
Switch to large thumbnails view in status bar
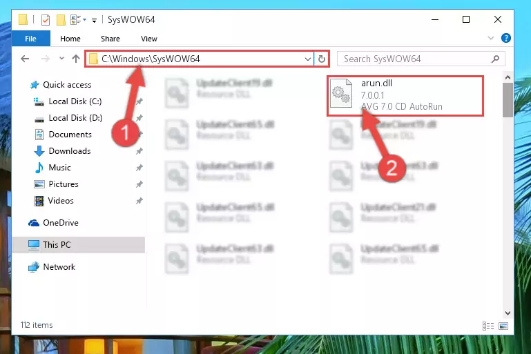pyautogui.click(x=503, y=326)
